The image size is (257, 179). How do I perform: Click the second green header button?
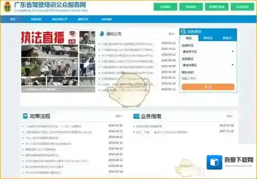(191, 7)
